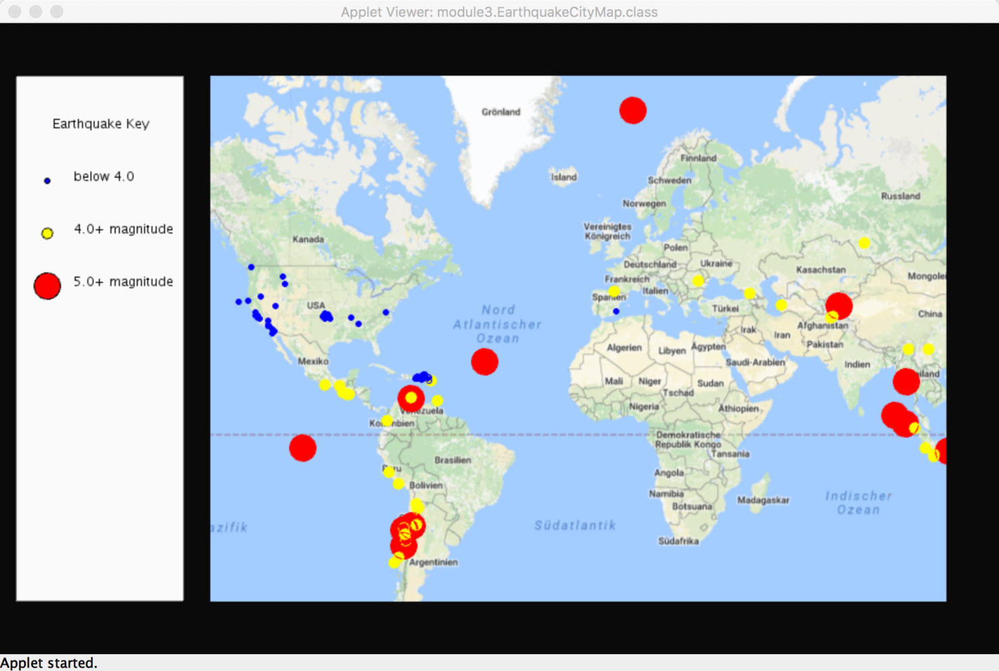Image resolution: width=999 pixels, height=671 pixels.
Task: Select the red marker in the North Atlantic
Action: click(485, 362)
